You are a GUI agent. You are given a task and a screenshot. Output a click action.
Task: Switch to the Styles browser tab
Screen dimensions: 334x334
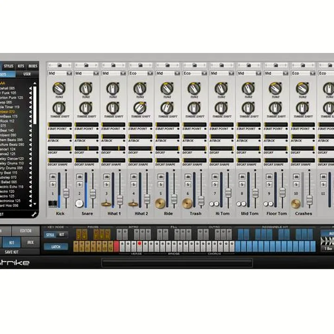click(x=9, y=66)
